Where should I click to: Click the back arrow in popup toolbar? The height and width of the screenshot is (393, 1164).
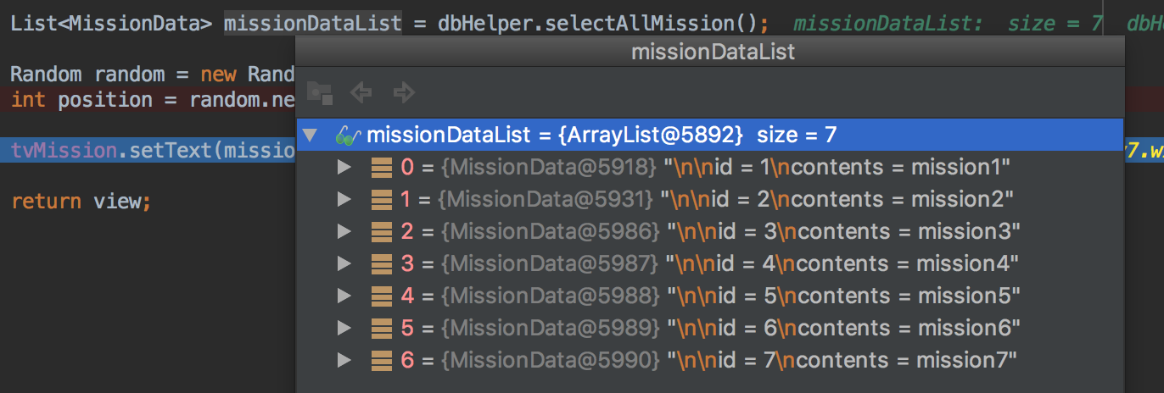click(361, 92)
